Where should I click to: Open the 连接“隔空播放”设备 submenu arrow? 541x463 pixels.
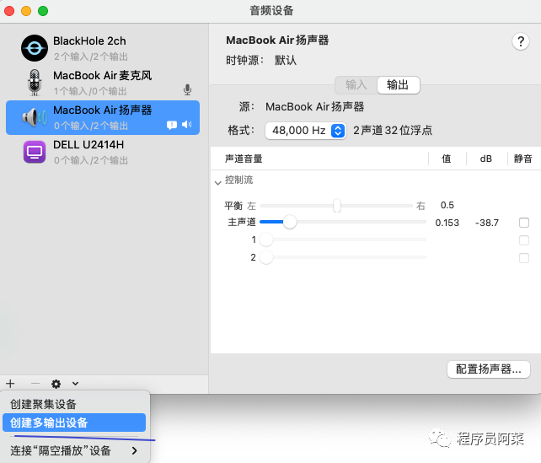(135, 450)
